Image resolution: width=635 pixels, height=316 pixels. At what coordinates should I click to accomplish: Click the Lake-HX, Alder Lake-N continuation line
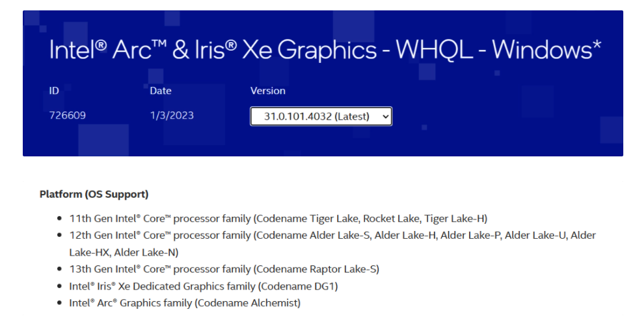124,252
